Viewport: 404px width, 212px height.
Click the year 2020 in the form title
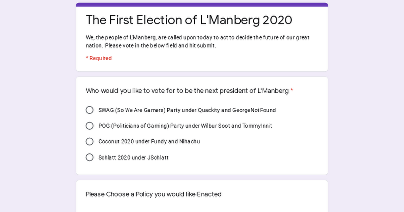coord(277,20)
